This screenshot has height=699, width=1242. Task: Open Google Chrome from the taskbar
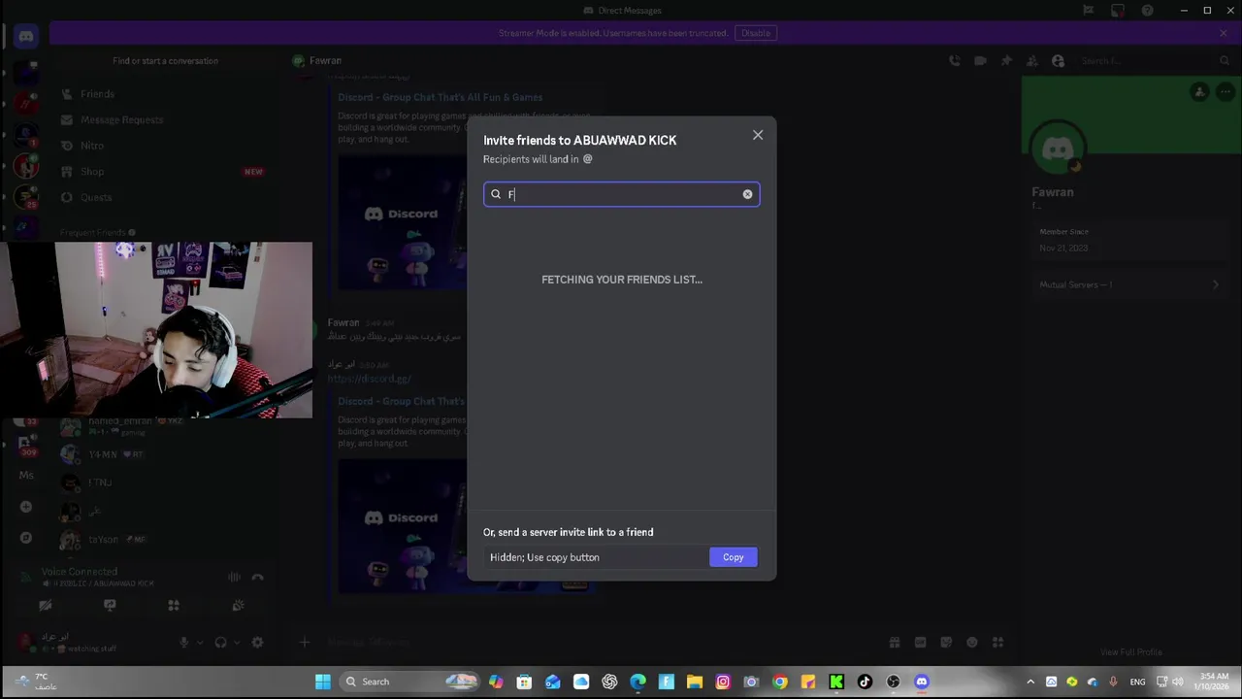point(780,682)
